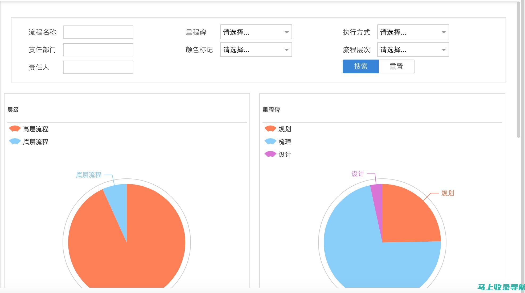Click the 责任人 input field

click(98, 67)
